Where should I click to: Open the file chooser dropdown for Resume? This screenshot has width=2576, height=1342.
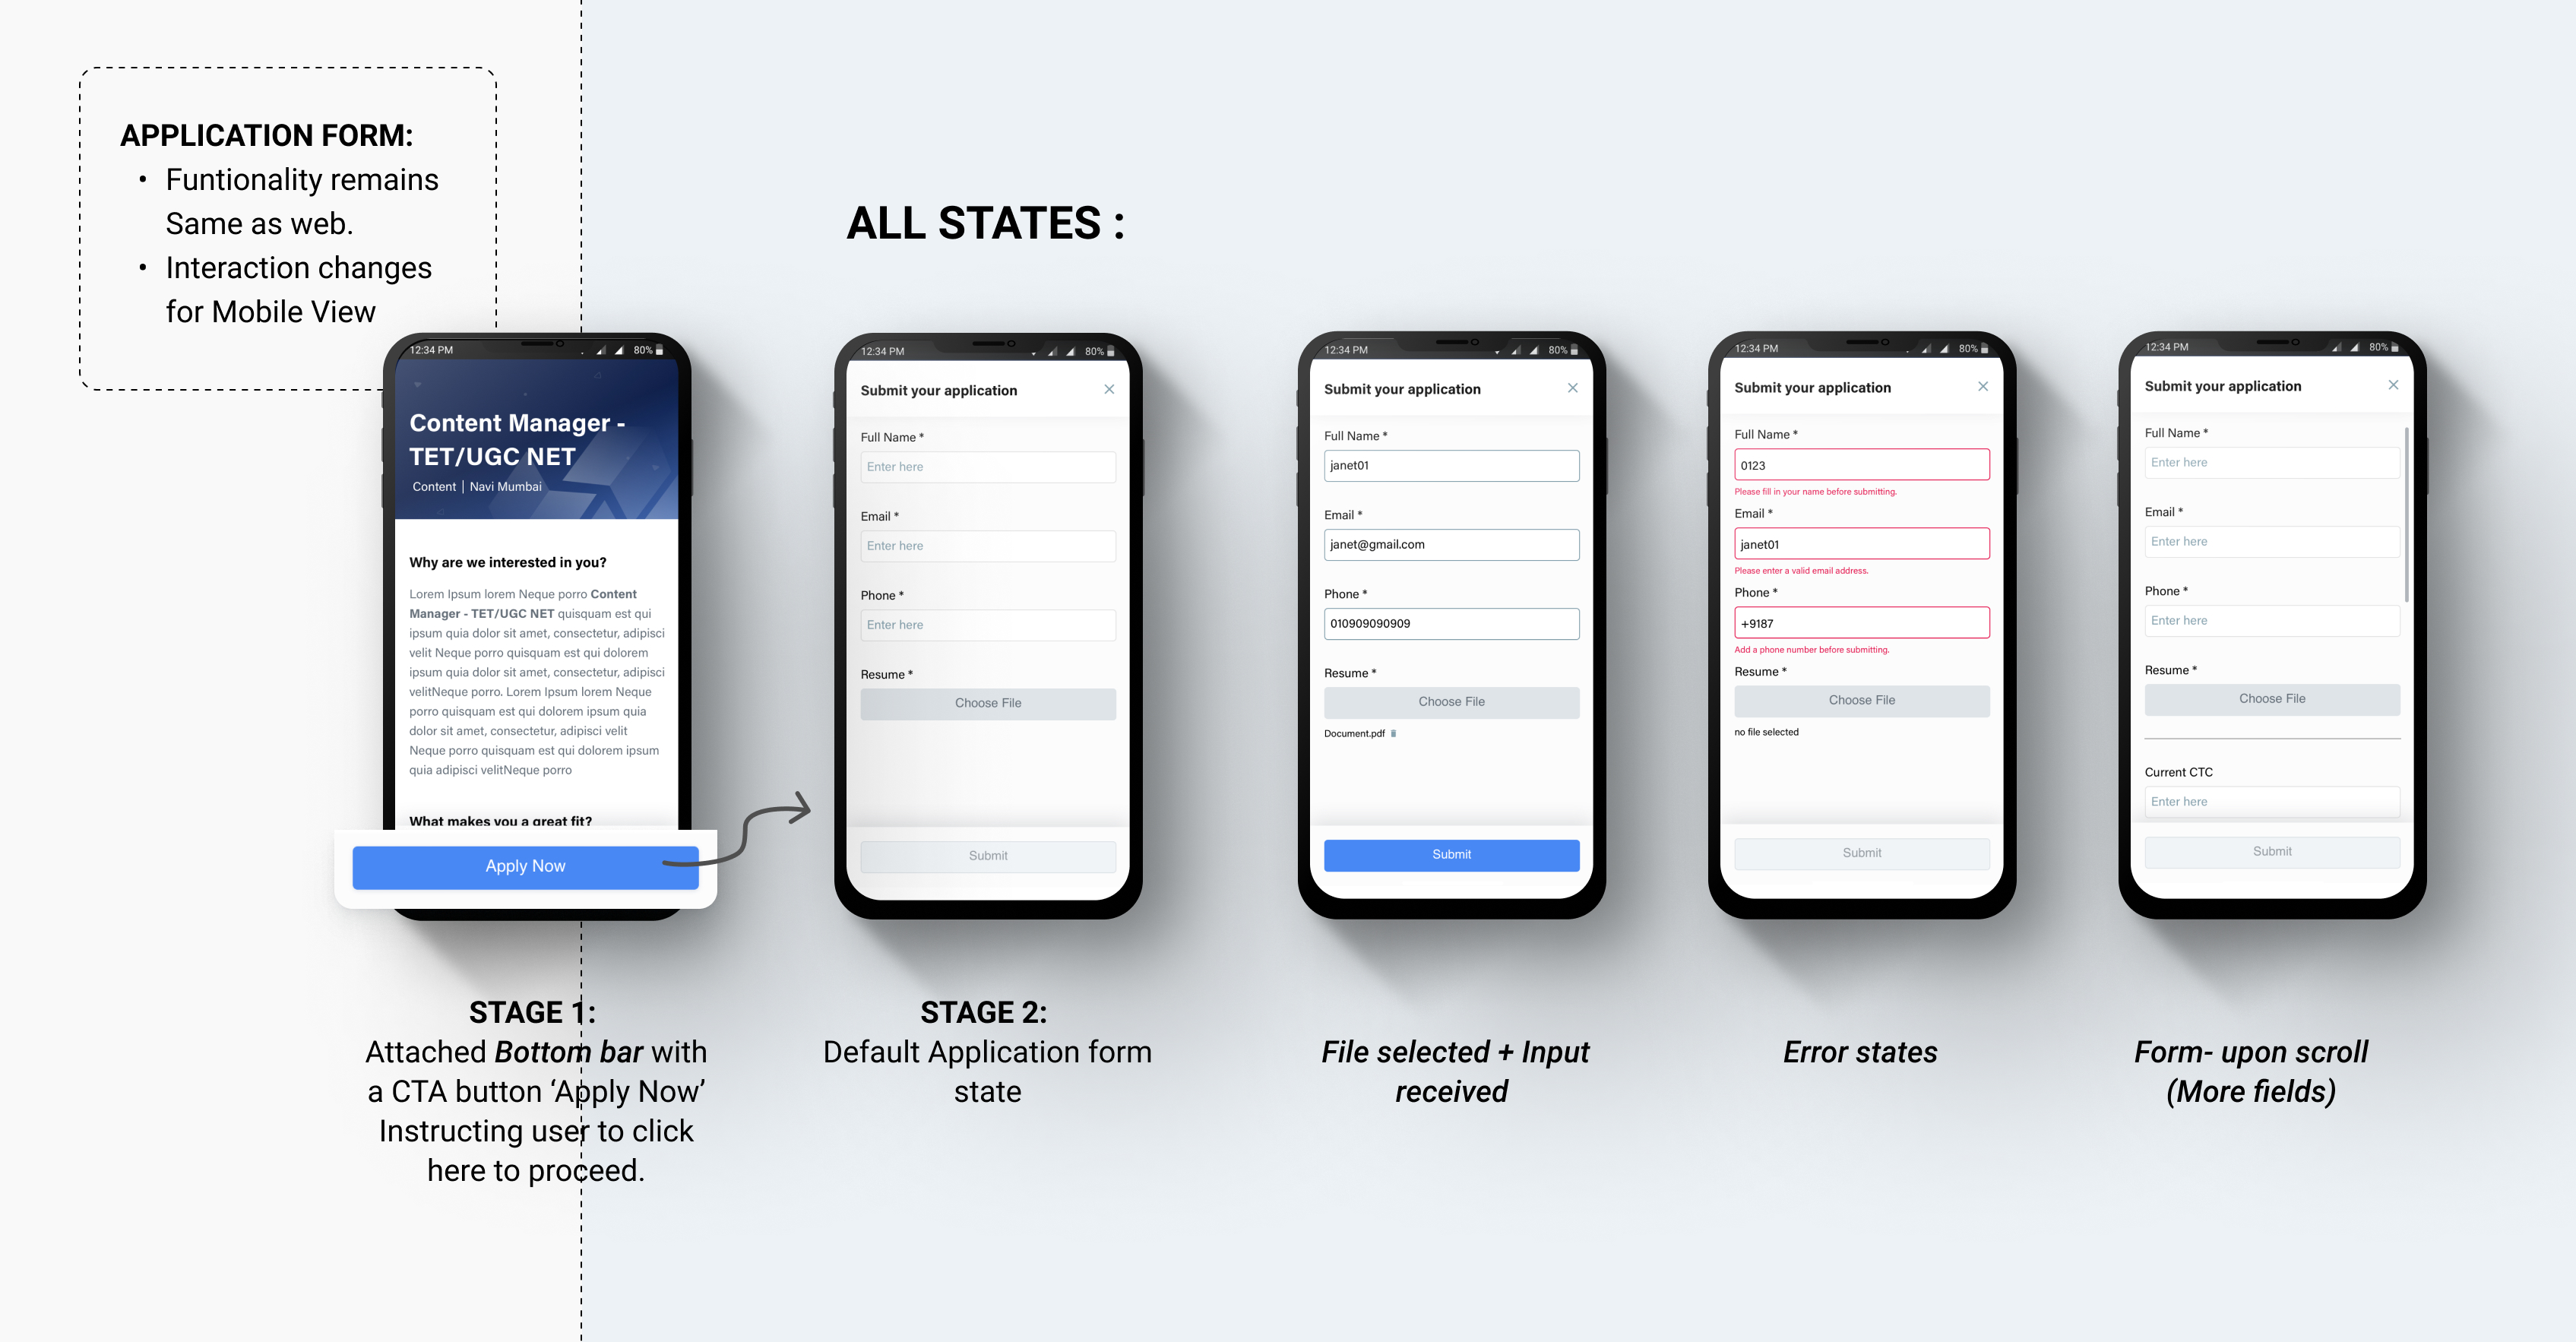click(986, 701)
